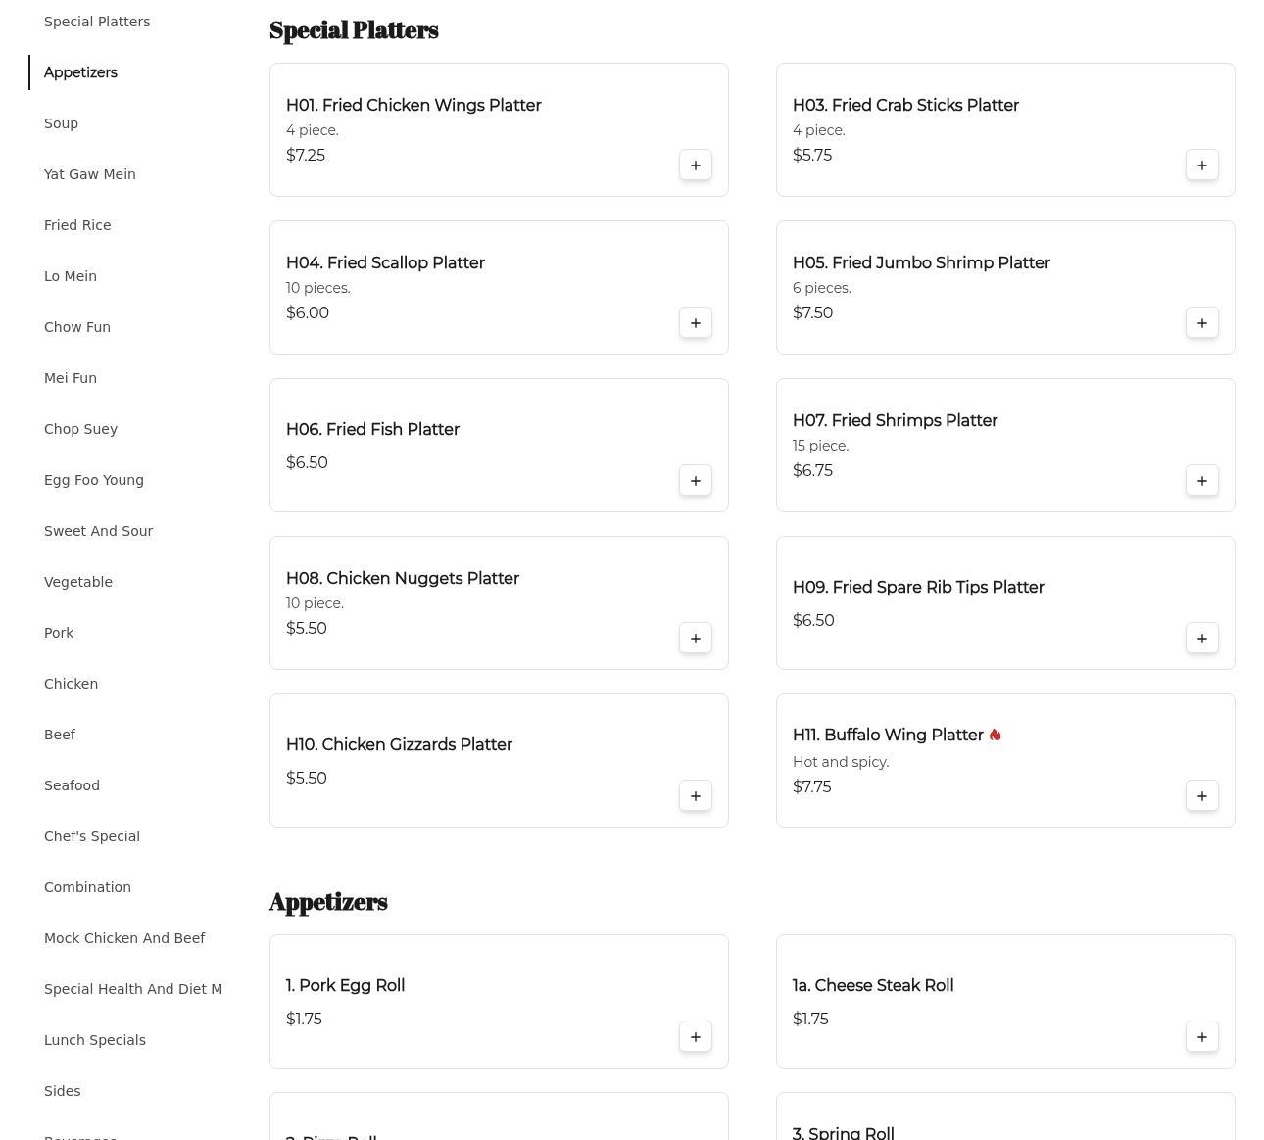1264x1140 pixels.
Task: Select Fried Rice category
Action: [x=77, y=225]
